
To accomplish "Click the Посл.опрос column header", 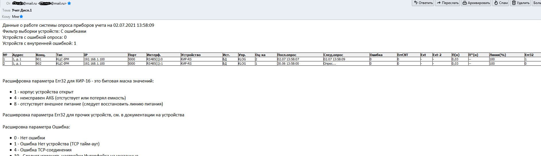I will 287,55.
